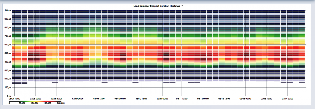Select the 0 ns y-axis label
Screen dimensions: 315x109
(9, 96)
